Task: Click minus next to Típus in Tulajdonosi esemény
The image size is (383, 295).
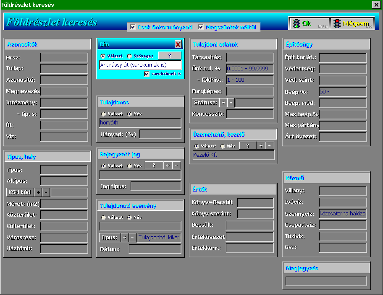Action: pos(133,238)
